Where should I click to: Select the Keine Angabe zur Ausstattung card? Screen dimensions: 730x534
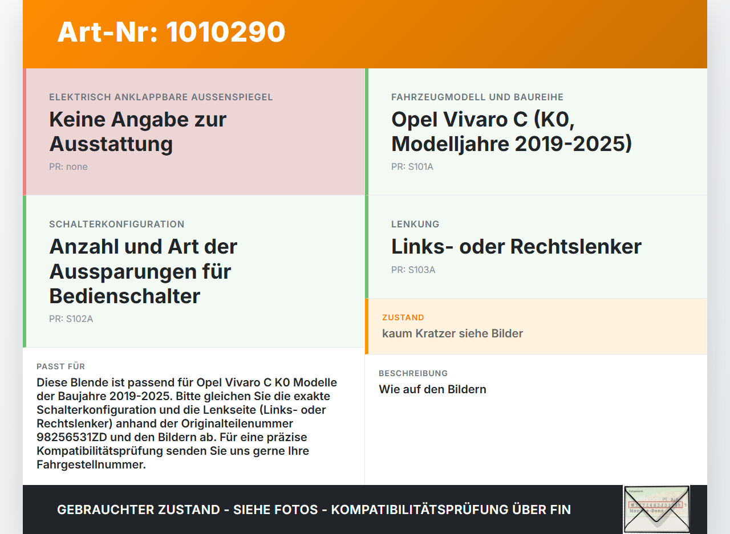[x=194, y=132]
